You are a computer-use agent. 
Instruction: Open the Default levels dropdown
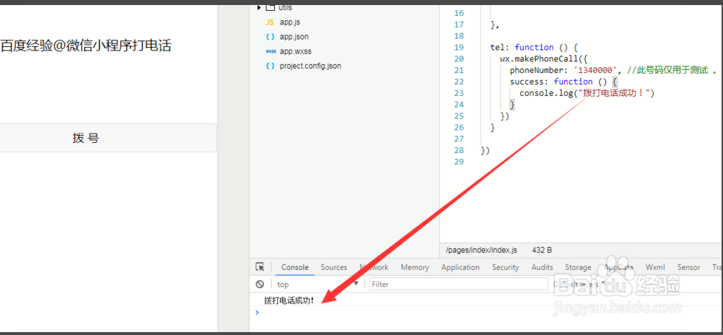pos(579,284)
